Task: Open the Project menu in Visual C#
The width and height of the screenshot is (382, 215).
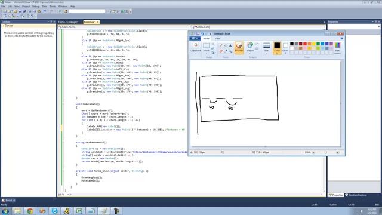Action: click(26, 6)
